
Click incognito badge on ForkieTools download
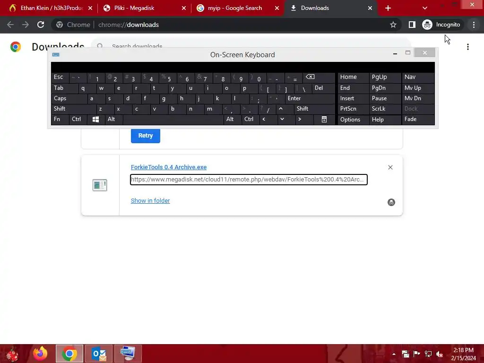[x=391, y=202]
